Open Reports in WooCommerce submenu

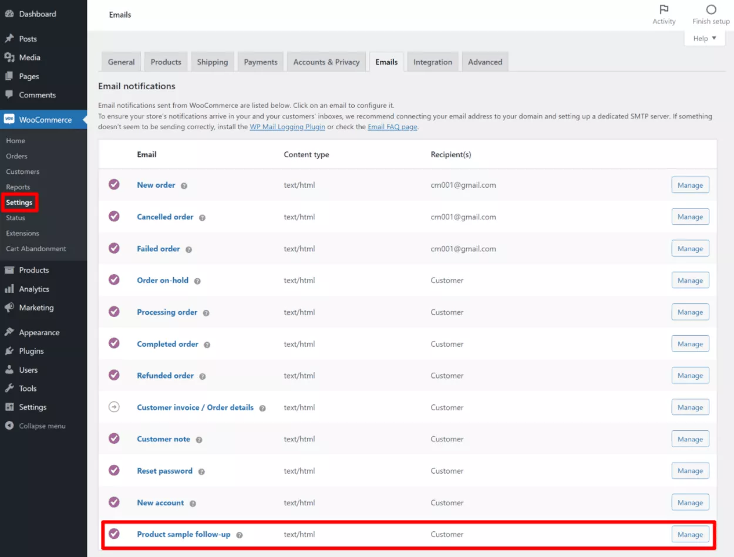tap(18, 187)
